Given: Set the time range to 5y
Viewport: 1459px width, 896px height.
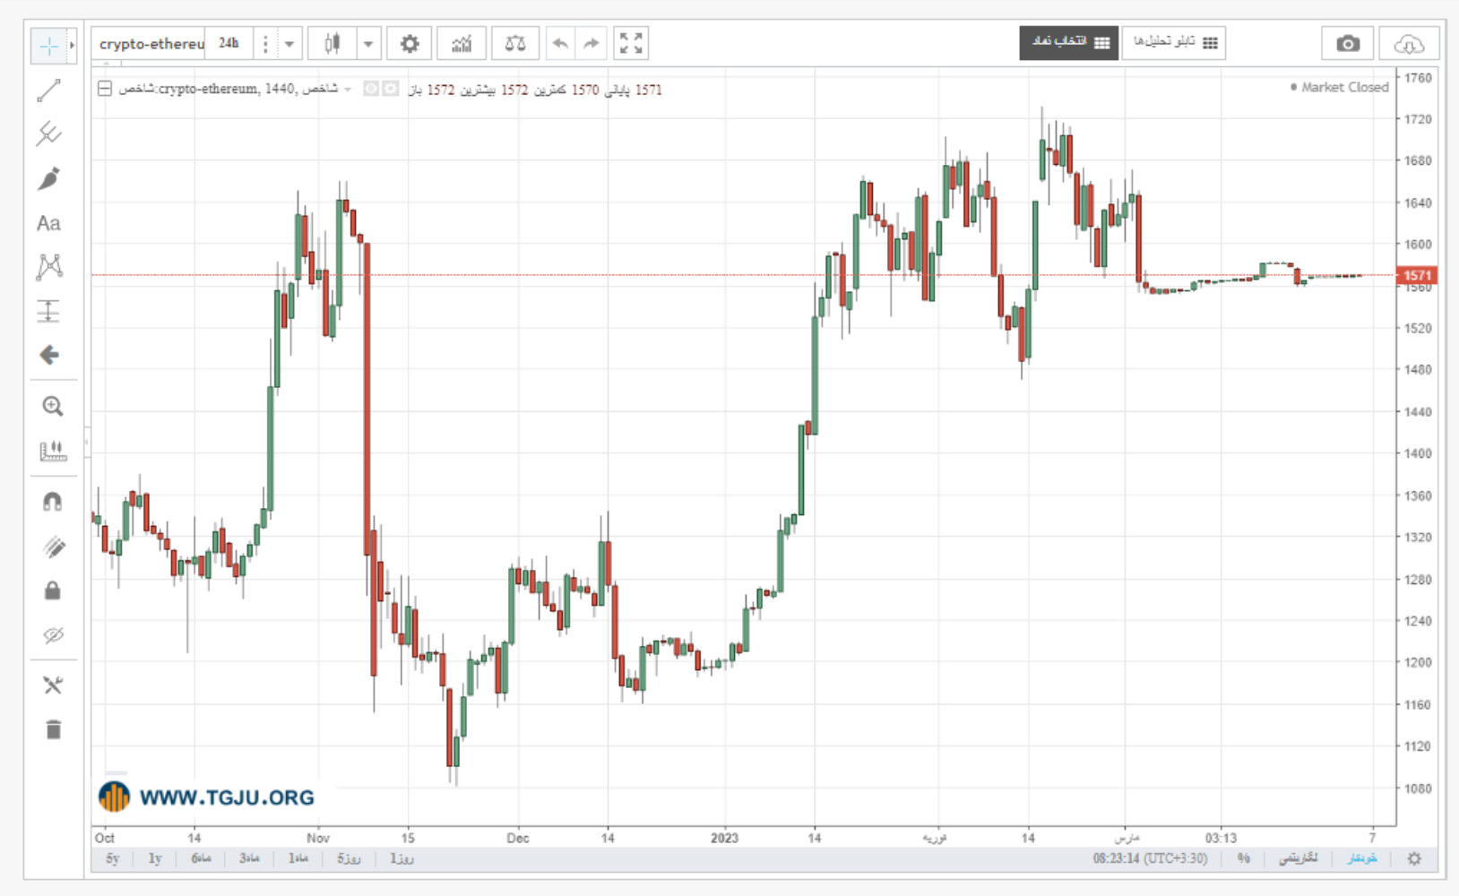Looking at the screenshot, I should point(112,858).
